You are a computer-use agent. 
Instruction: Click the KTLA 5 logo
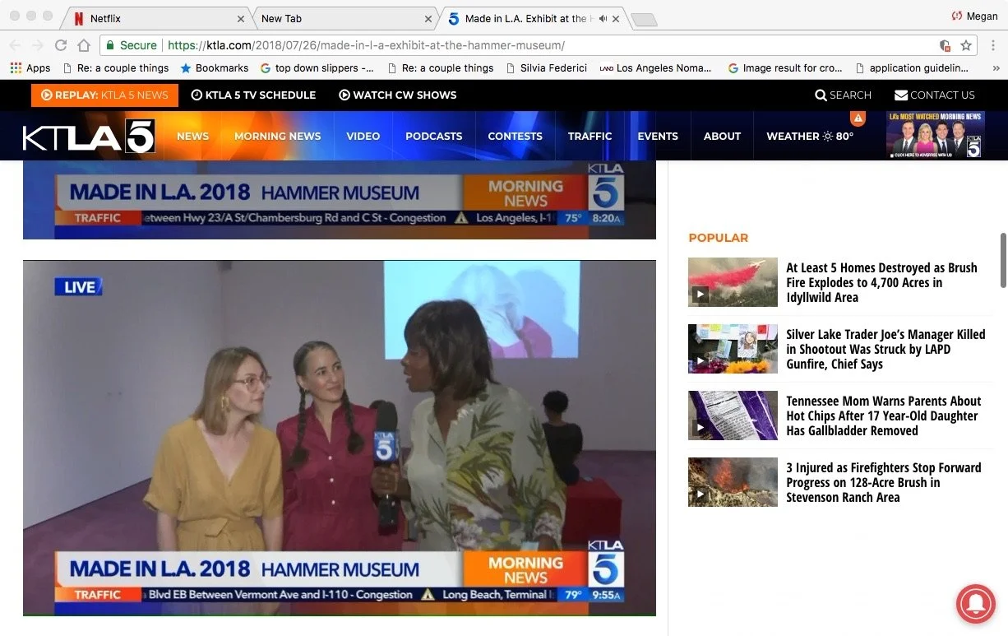tap(89, 136)
